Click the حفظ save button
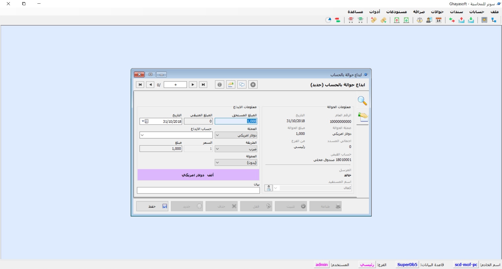 [152, 206]
